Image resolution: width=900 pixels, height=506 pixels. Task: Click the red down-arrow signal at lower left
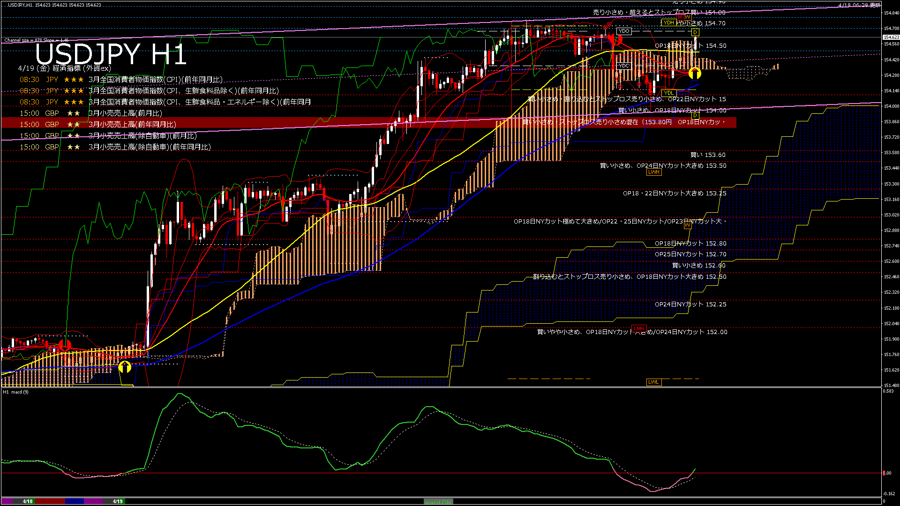pyautogui.click(x=65, y=346)
